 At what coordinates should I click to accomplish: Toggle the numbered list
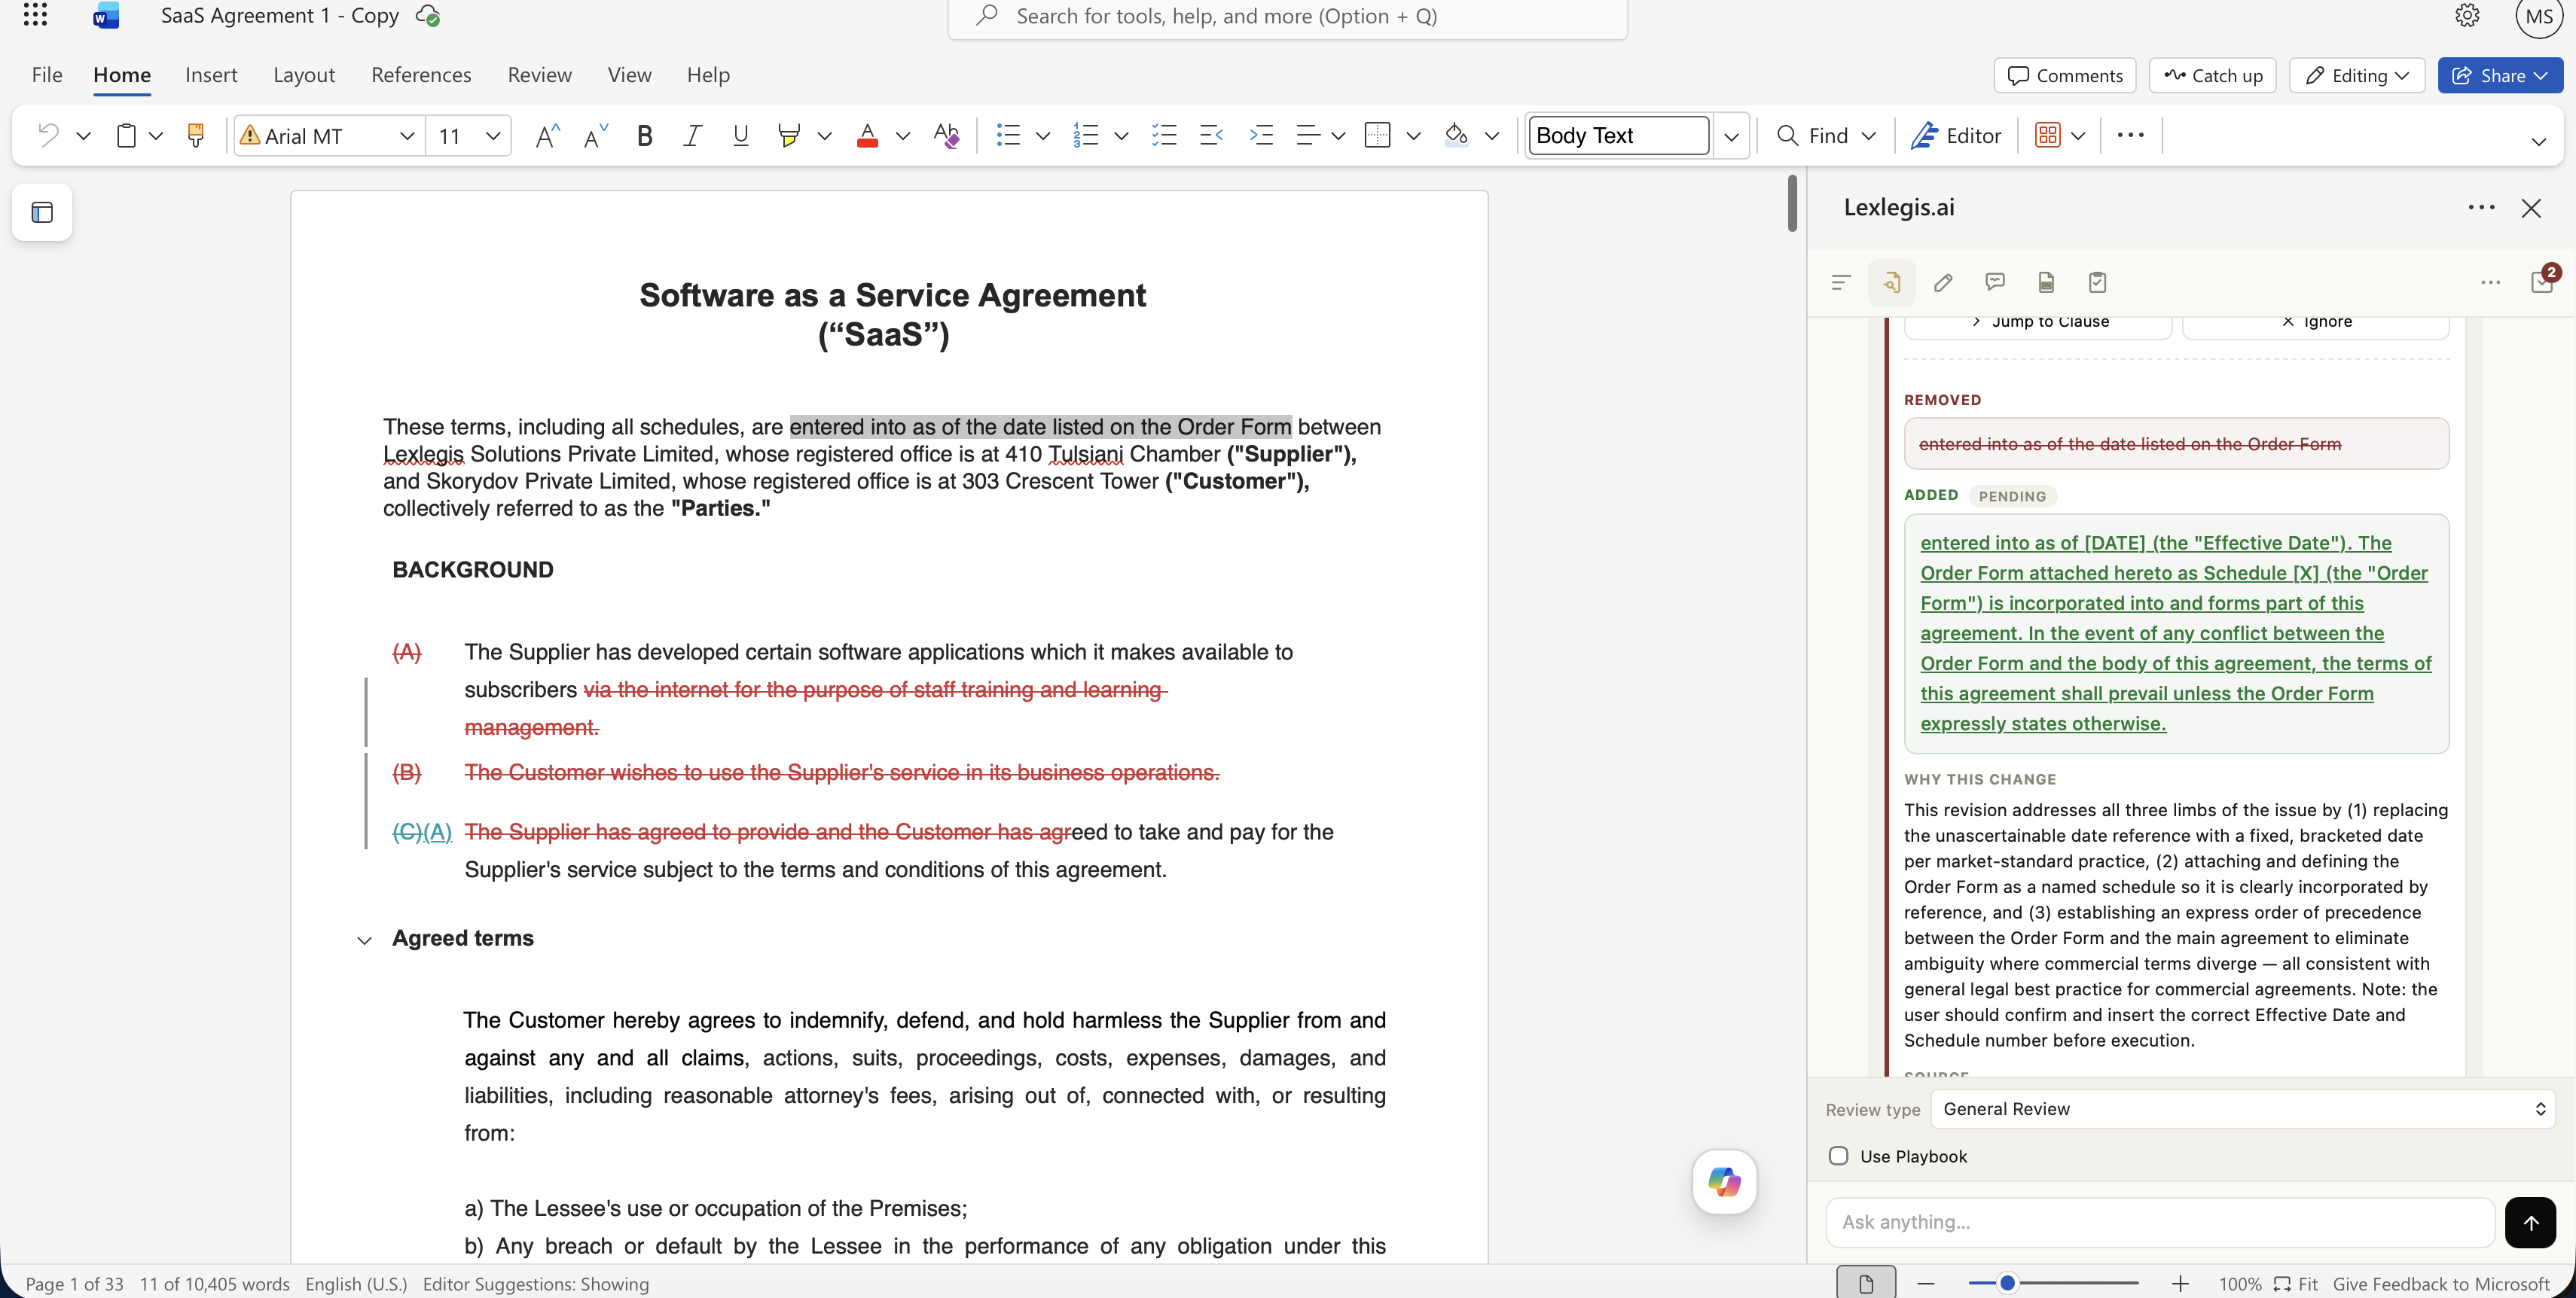[1086, 135]
